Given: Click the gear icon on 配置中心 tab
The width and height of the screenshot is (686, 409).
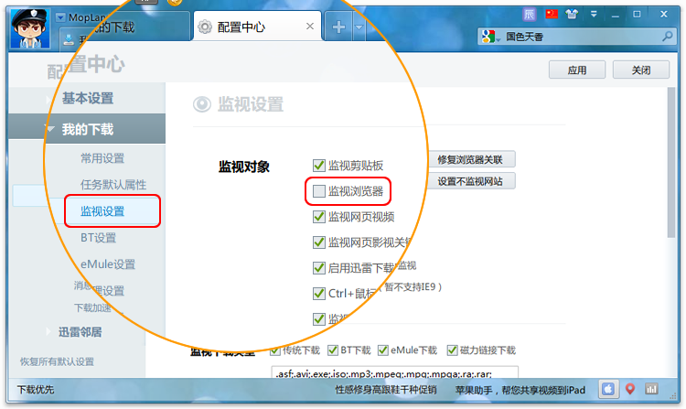Looking at the screenshot, I should [205, 27].
